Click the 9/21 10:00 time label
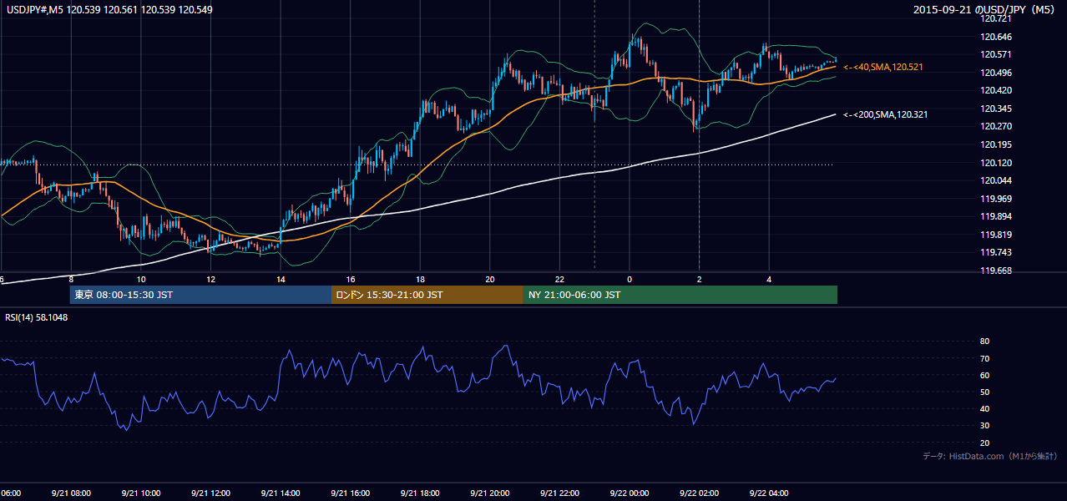The image size is (1067, 501). pos(140,493)
